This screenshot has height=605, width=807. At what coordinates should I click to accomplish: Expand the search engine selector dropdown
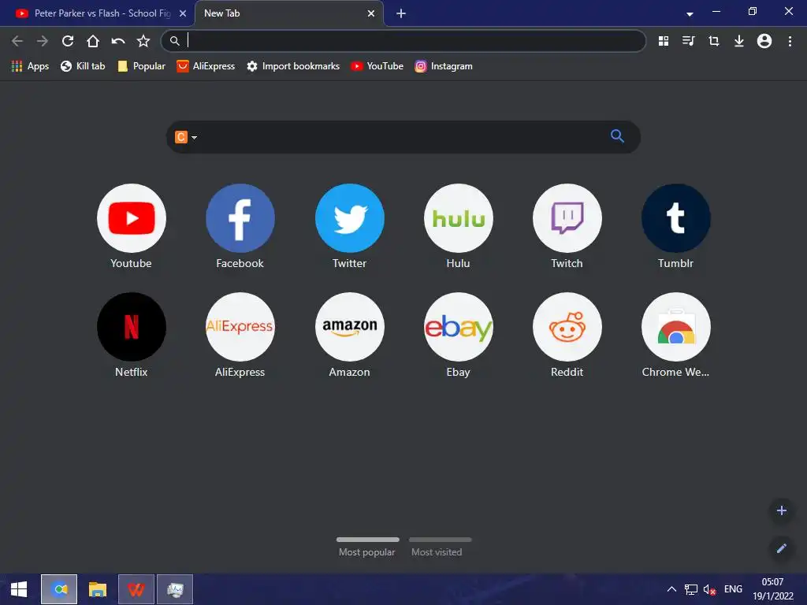pyautogui.click(x=186, y=137)
